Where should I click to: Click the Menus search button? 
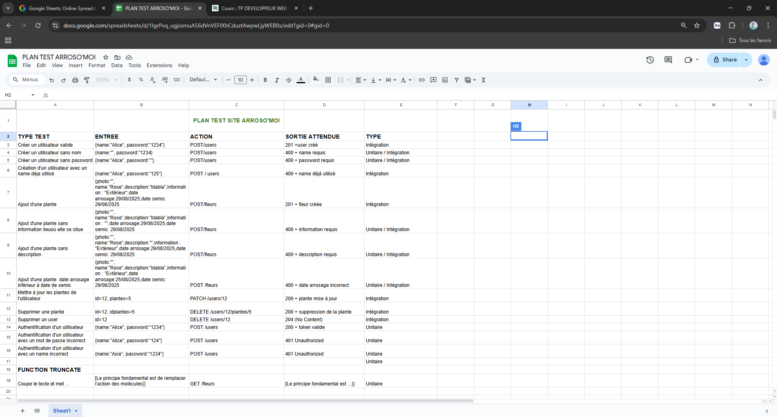(x=26, y=80)
